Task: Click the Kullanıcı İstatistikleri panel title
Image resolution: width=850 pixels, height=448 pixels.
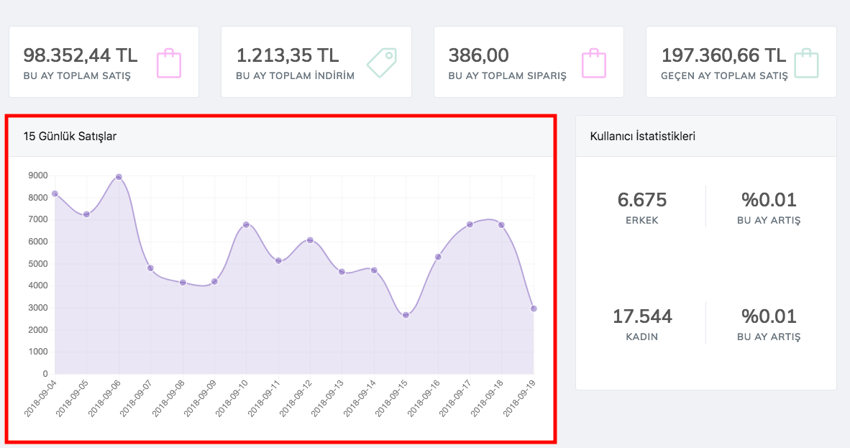Action: 642,136
